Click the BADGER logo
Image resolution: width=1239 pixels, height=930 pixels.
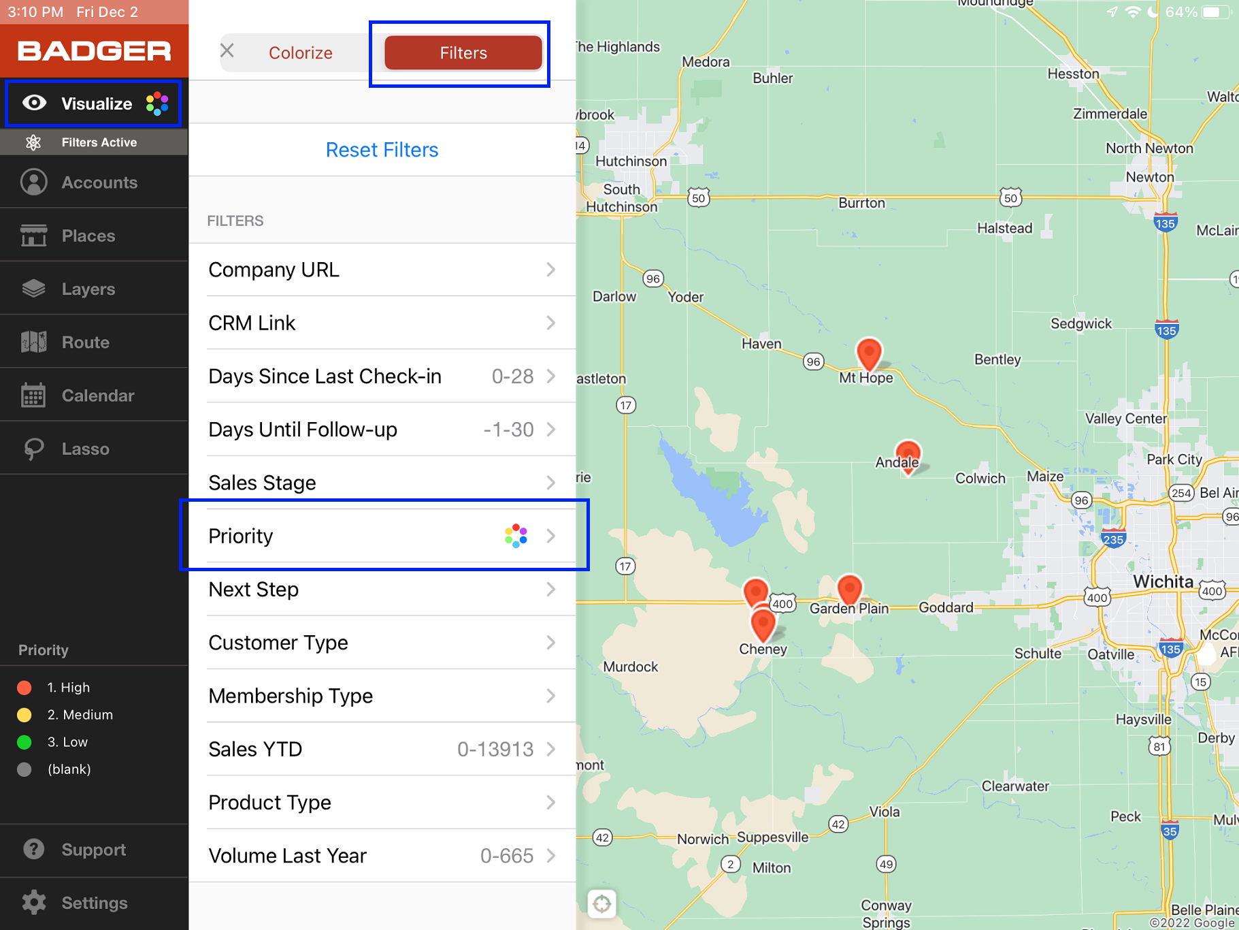click(x=95, y=51)
